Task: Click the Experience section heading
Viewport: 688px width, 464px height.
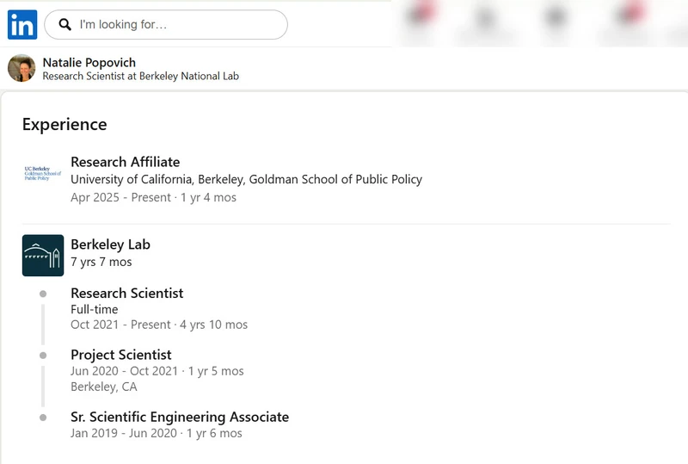Action: pyautogui.click(x=64, y=124)
